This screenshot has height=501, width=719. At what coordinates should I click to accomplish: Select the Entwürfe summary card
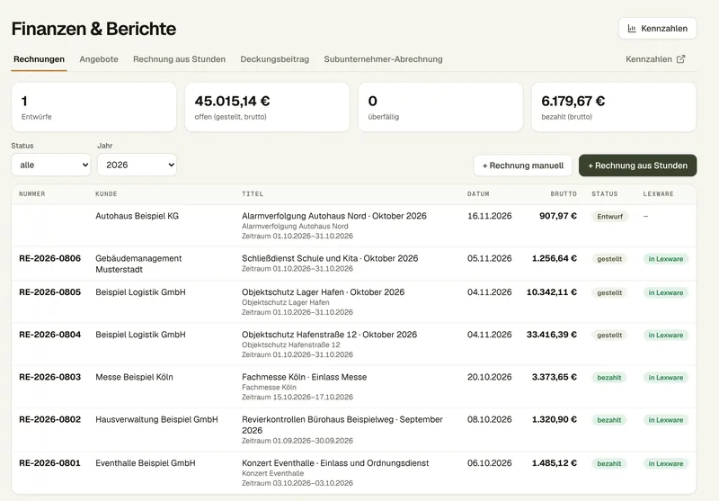pos(93,107)
